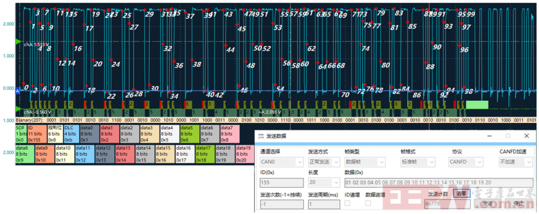Open the 长度 dropdown showing 20

[x=324, y=183]
